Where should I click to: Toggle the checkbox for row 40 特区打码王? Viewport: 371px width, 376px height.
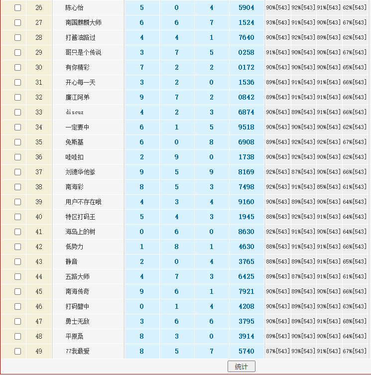coord(17,217)
